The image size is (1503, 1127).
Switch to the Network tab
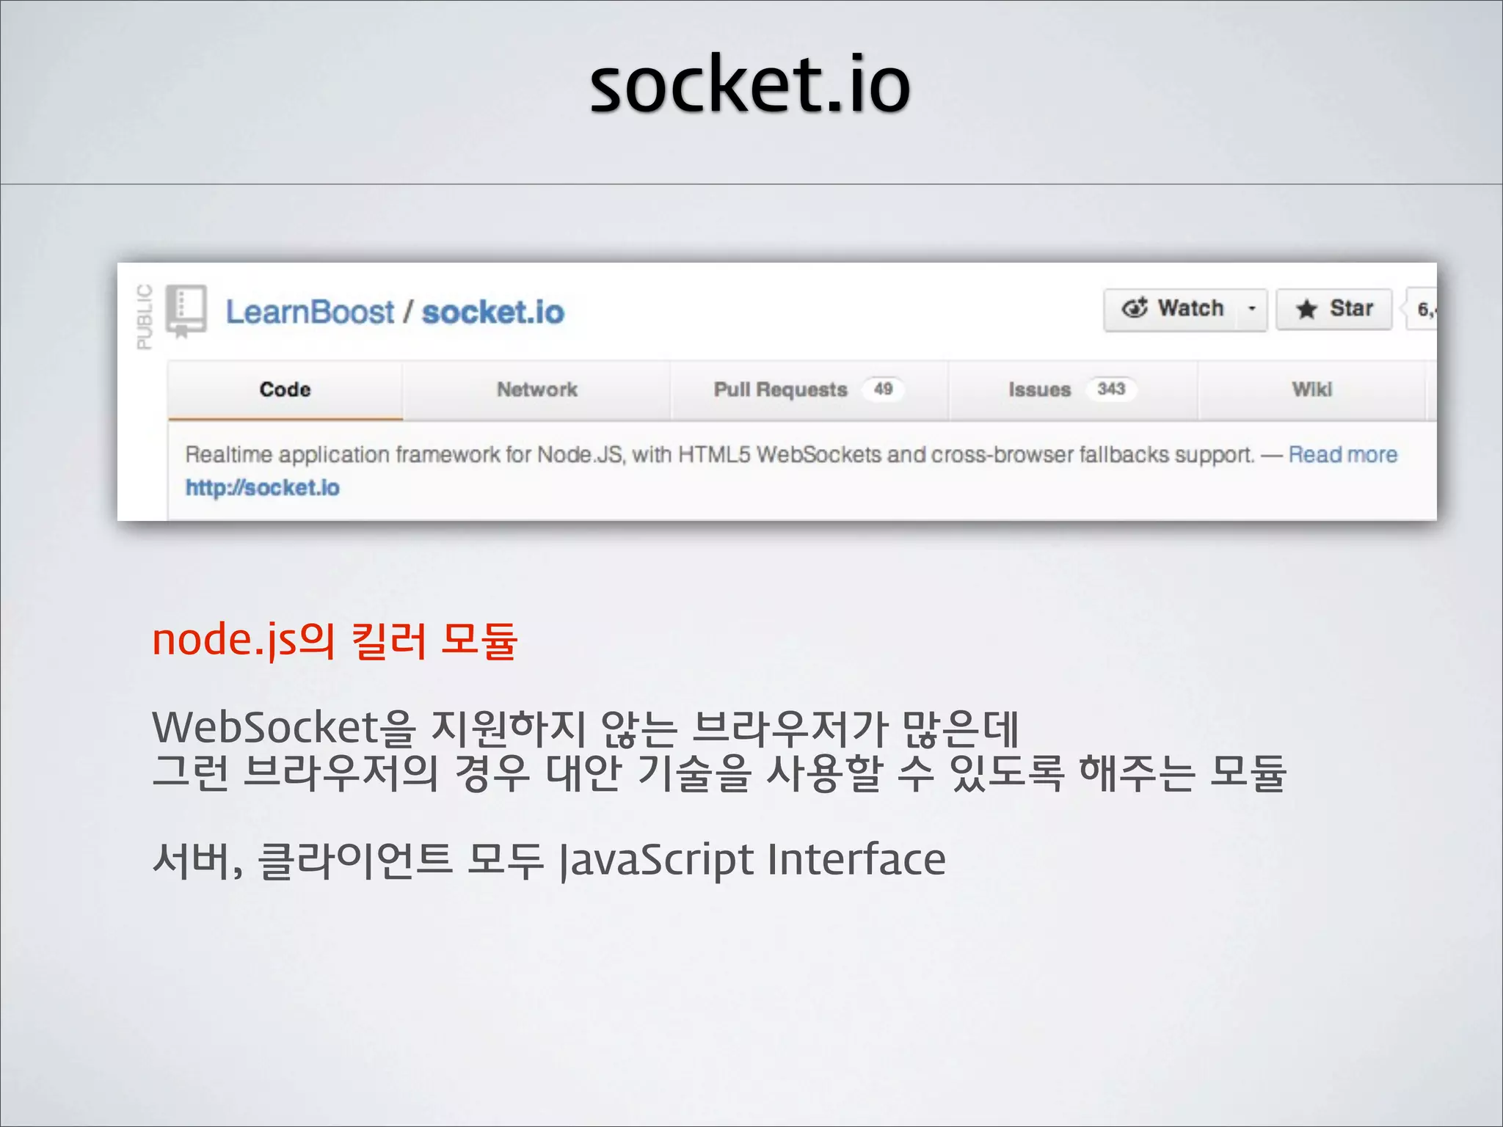536,390
